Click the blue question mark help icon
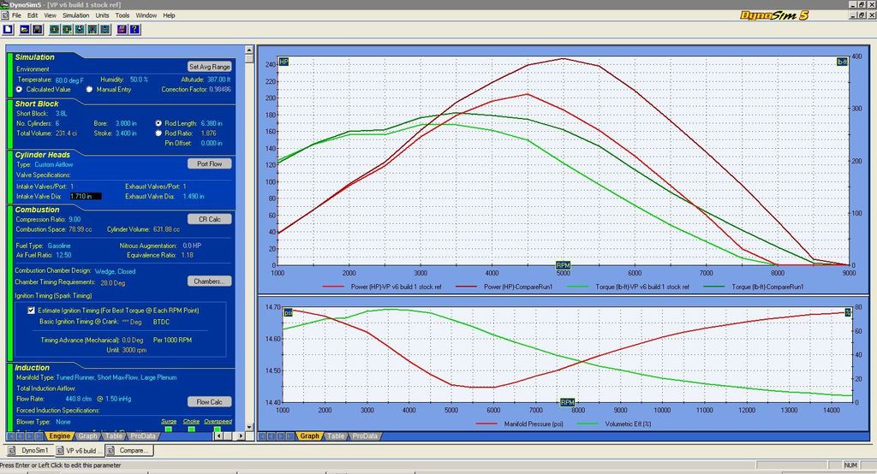 [x=134, y=29]
